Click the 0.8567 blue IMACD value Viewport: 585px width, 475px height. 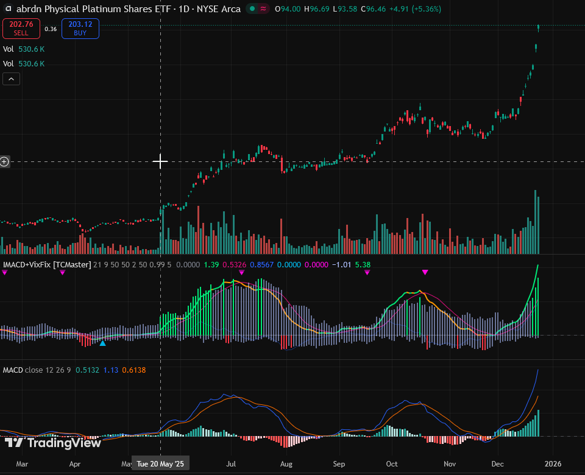(261, 265)
